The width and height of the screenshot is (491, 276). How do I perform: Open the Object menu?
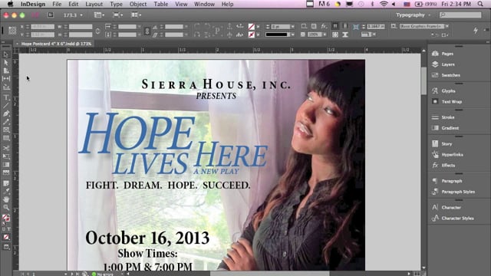tap(138, 4)
